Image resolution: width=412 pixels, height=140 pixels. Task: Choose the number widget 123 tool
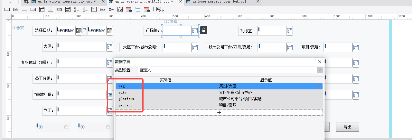coord(59,9)
